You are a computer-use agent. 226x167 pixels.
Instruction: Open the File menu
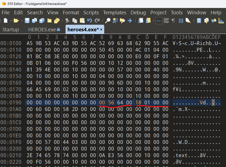[x=5, y=13]
